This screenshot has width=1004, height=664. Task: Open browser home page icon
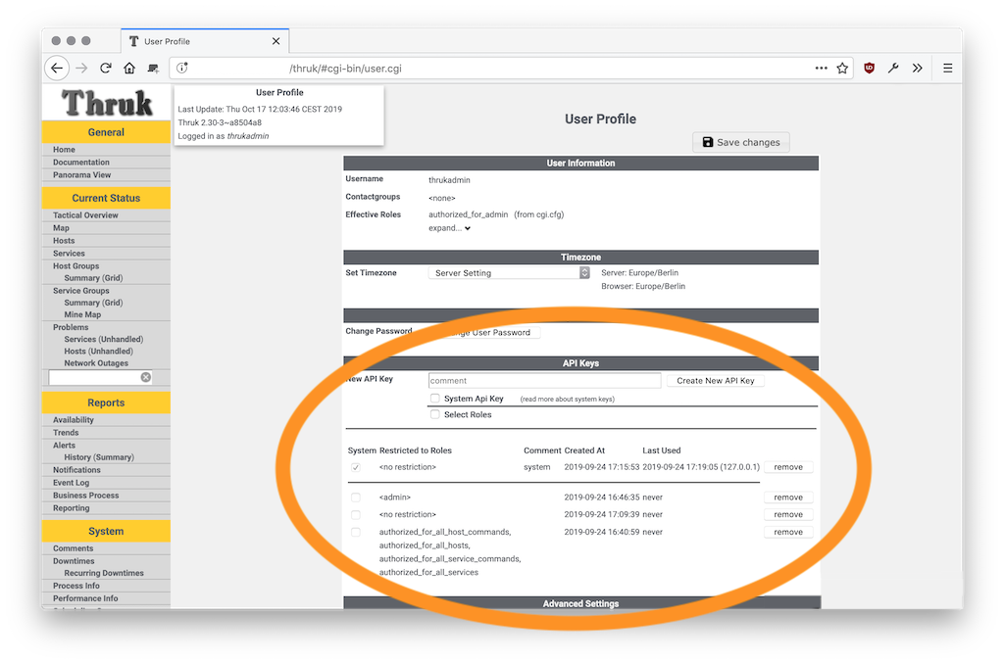pos(129,68)
